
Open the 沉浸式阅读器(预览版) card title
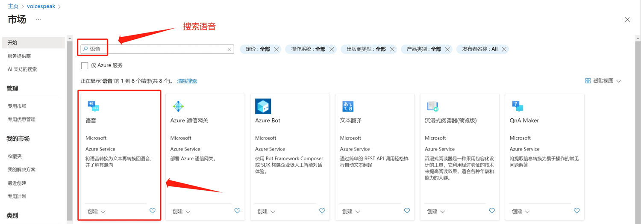[450, 121]
